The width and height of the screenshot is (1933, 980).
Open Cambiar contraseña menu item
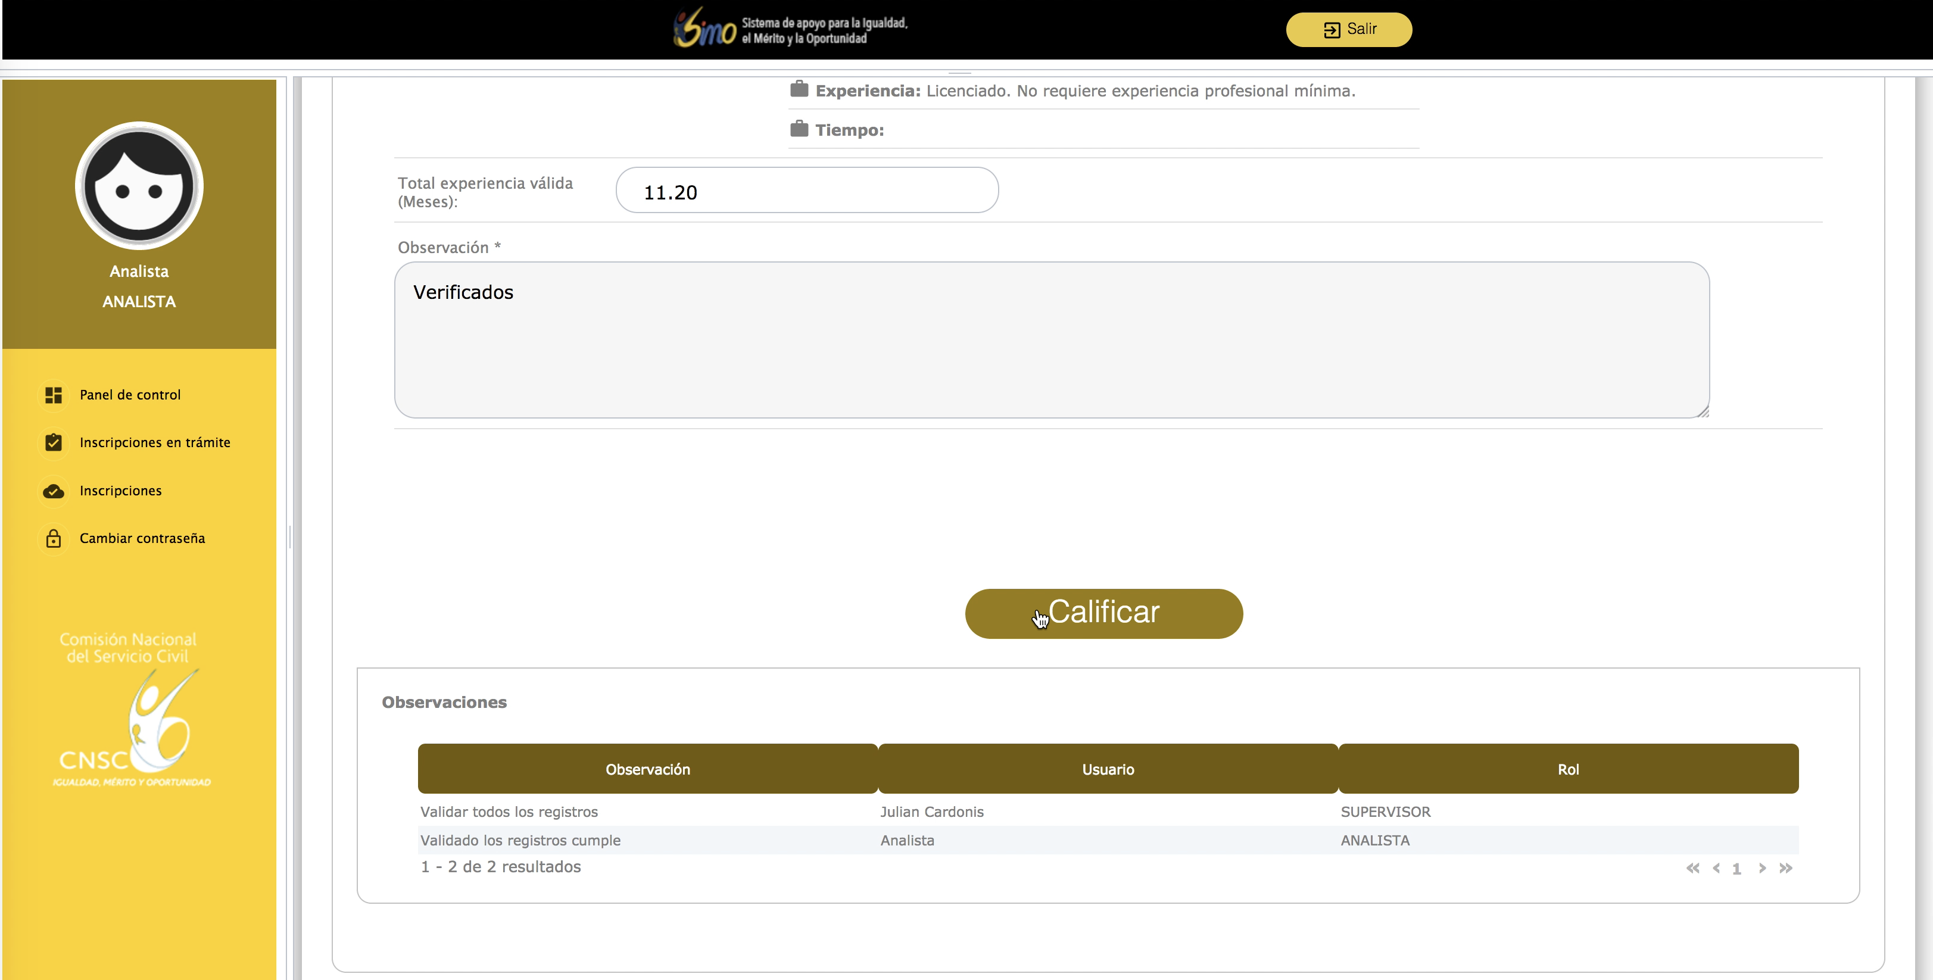[142, 539]
